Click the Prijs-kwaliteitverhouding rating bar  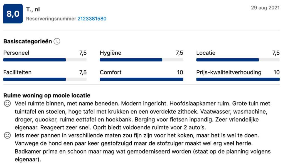[x=238, y=79]
